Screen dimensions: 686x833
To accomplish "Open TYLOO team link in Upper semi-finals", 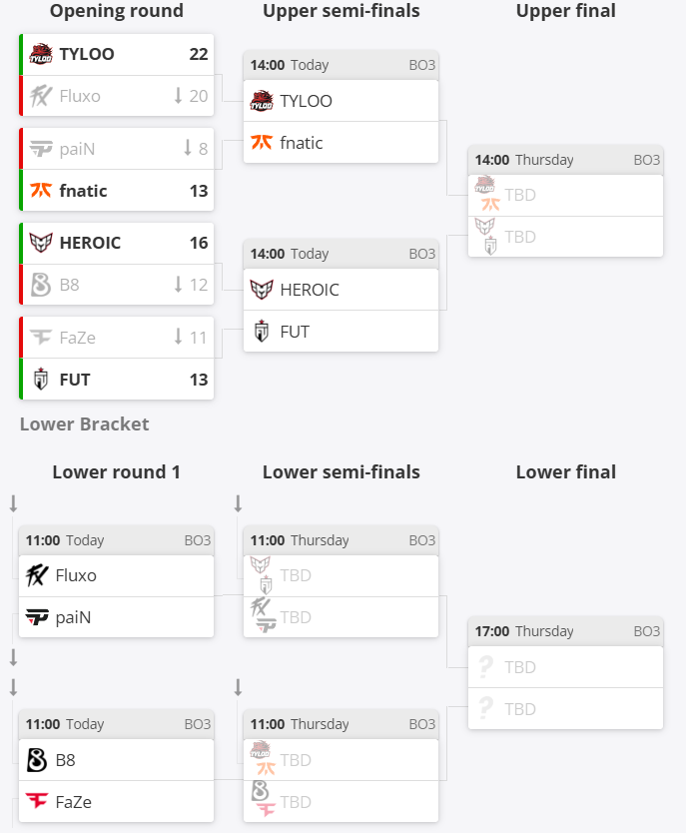I will 306,101.
